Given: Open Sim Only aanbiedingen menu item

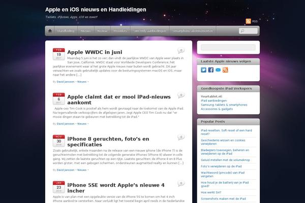Looking at the screenshot, I should pyautogui.click(x=150, y=31).
